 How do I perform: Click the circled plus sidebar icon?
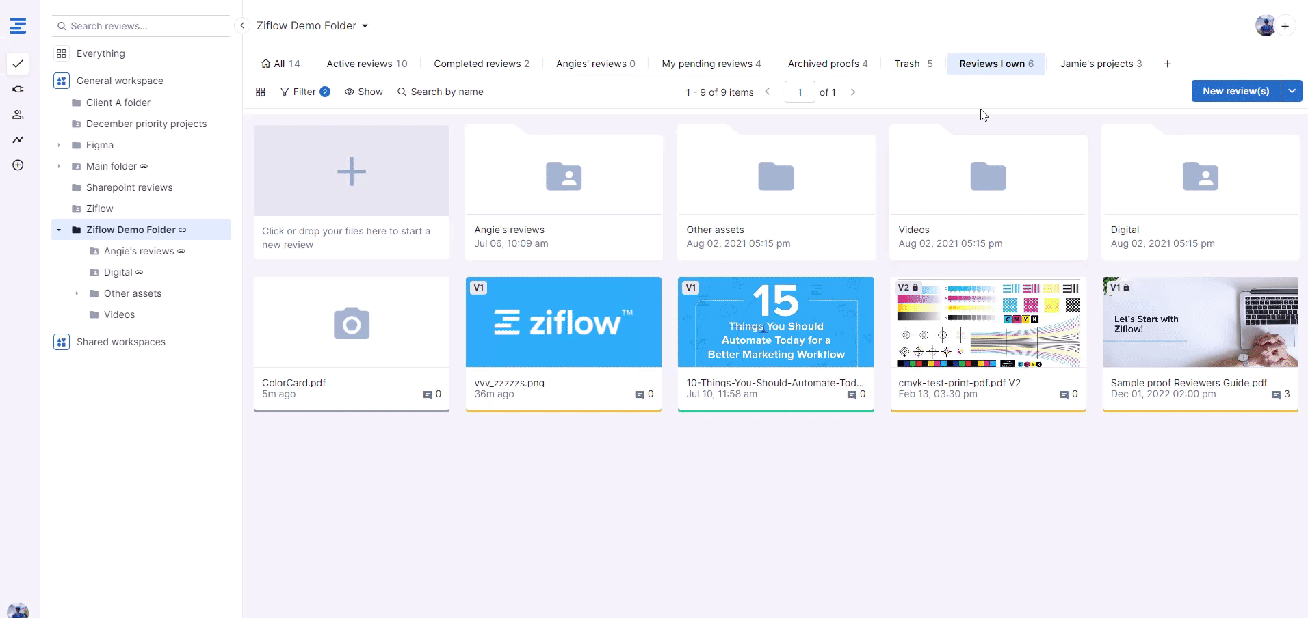pyautogui.click(x=18, y=165)
